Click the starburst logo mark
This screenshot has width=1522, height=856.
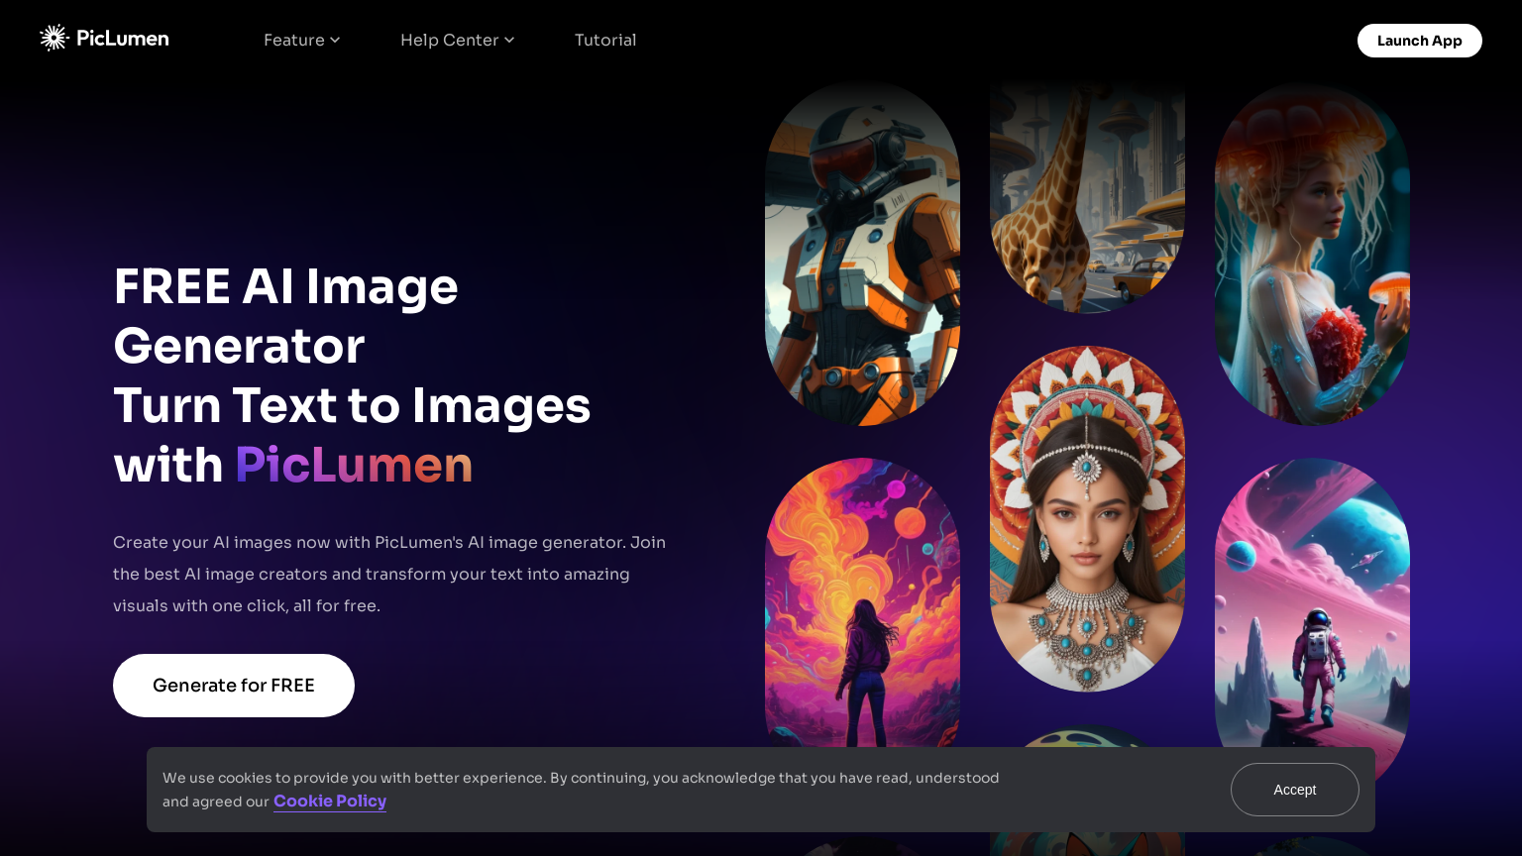click(x=54, y=38)
